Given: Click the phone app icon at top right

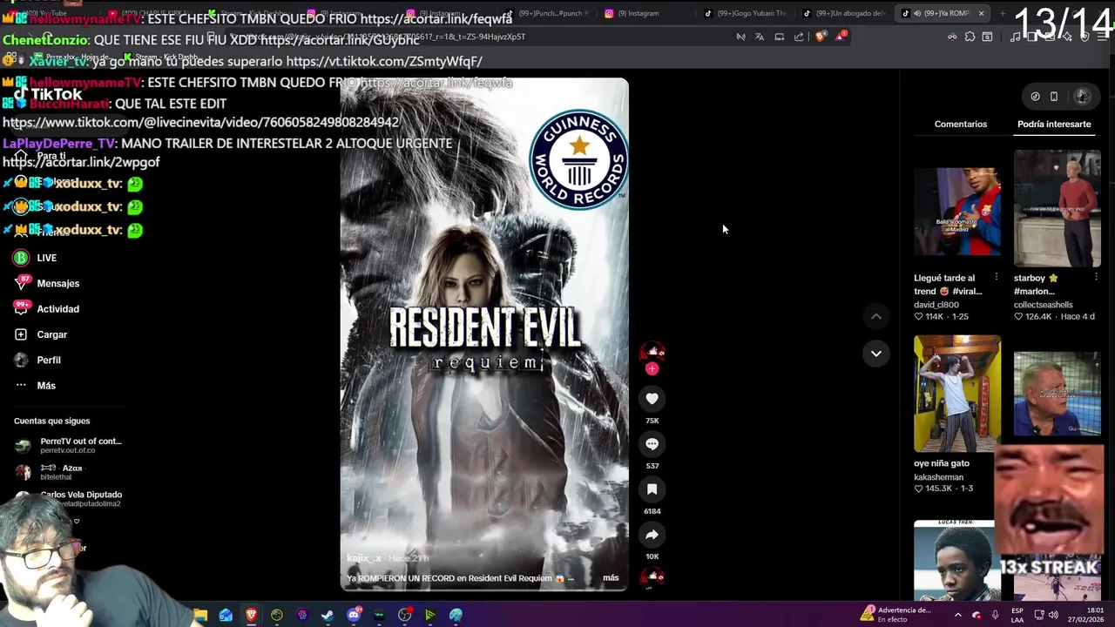Looking at the screenshot, I should click(x=1054, y=96).
